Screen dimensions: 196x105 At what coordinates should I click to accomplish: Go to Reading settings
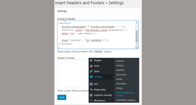pos(120,70)
